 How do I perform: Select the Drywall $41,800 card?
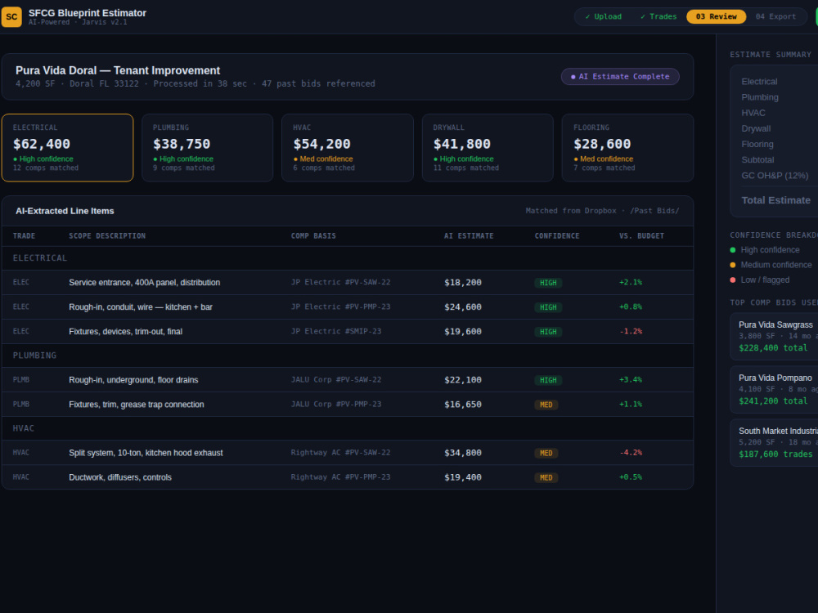tap(488, 148)
